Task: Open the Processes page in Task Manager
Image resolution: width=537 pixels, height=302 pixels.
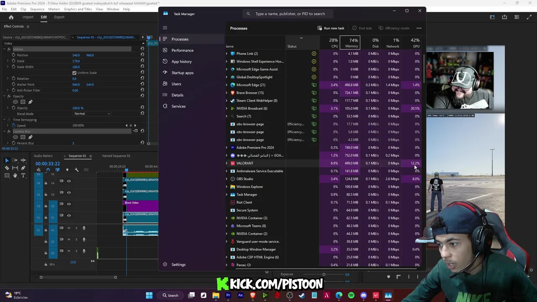Action: tap(192, 39)
